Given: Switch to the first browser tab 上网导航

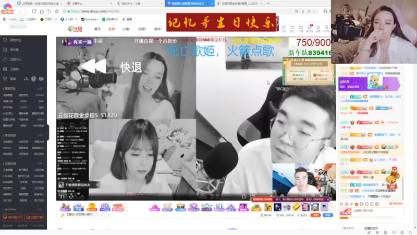Looking at the screenshot, I should [x=40, y=4].
